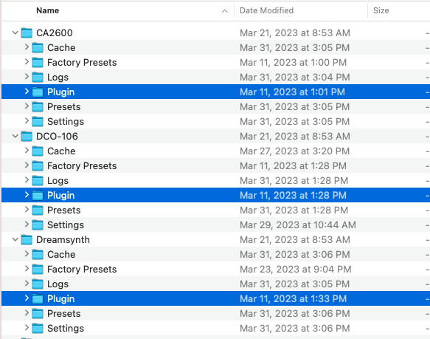The height and width of the screenshot is (339, 430).
Task: Click the Cache folder icon under CA2600
Action: (x=38, y=48)
